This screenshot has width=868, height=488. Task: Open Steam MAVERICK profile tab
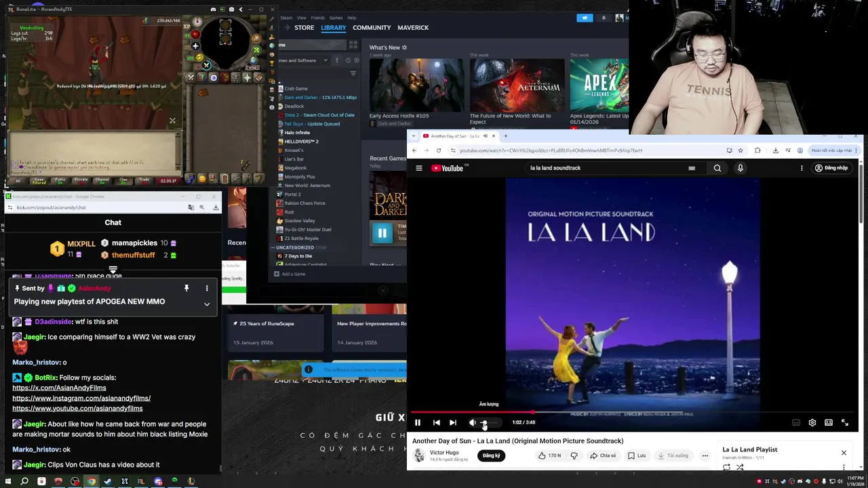(413, 28)
